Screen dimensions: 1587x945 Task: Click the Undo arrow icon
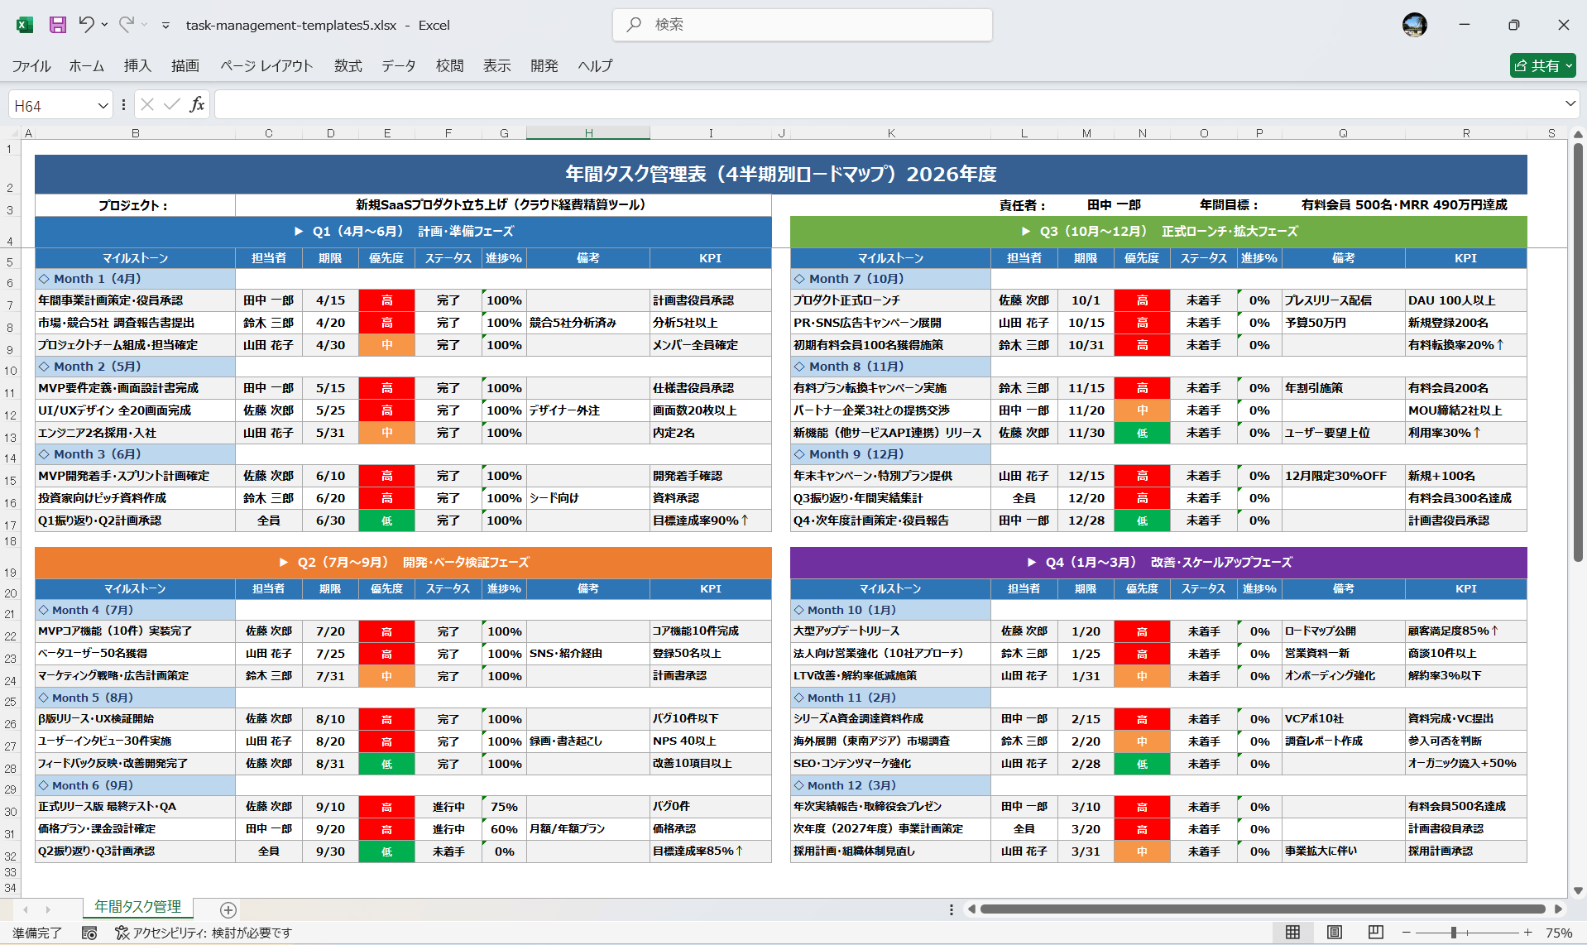point(86,24)
